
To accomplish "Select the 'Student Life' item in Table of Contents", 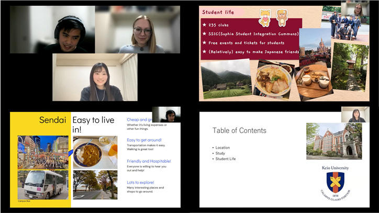I will pyautogui.click(x=227, y=159).
